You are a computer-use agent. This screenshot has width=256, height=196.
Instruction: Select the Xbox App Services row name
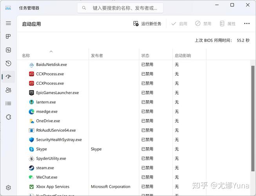(x=53, y=187)
